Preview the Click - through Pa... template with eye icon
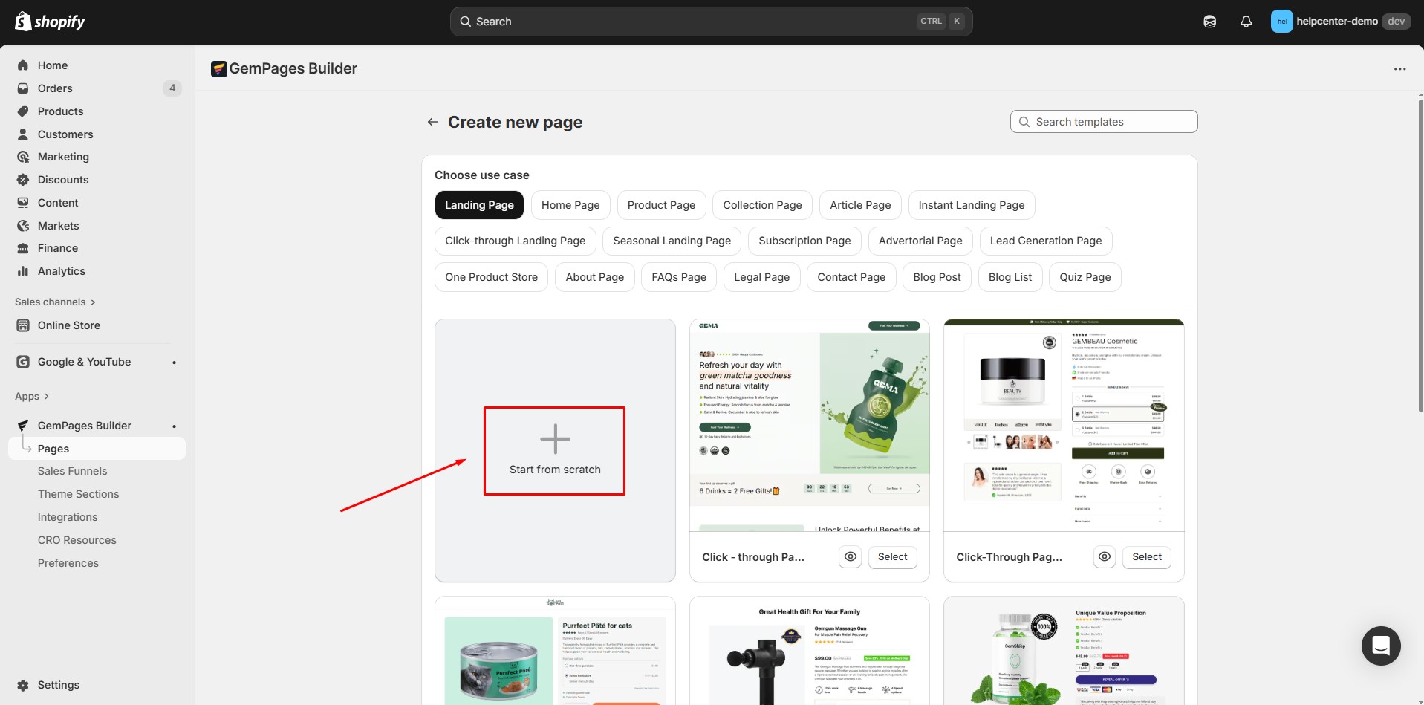 pos(850,557)
